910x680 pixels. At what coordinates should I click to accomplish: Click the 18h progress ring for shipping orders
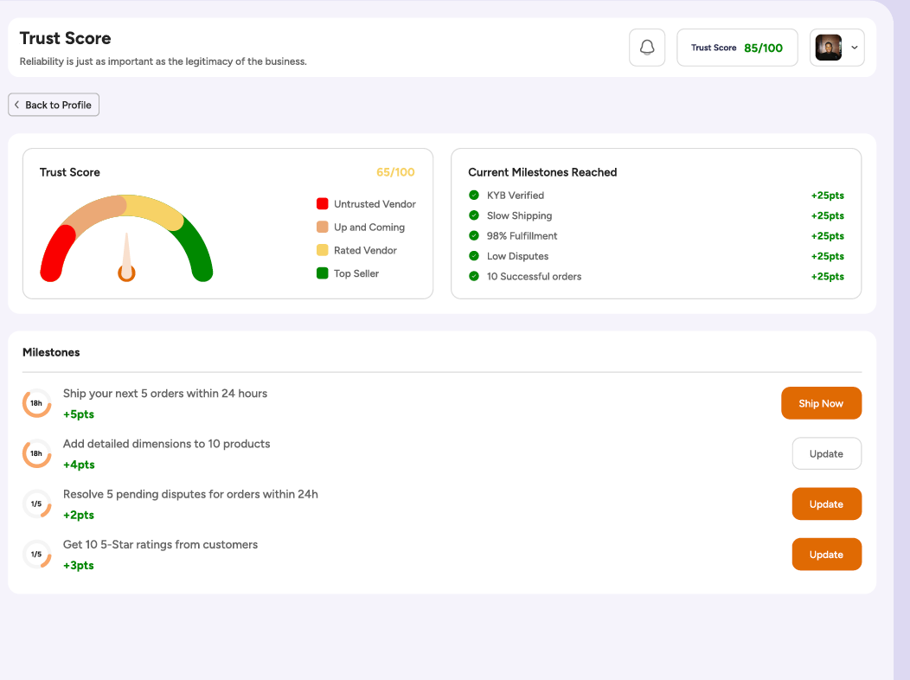coord(36,403)
